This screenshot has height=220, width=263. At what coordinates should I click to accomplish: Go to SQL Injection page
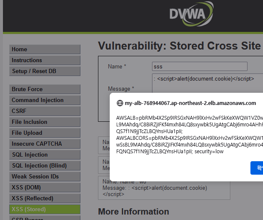45,155
